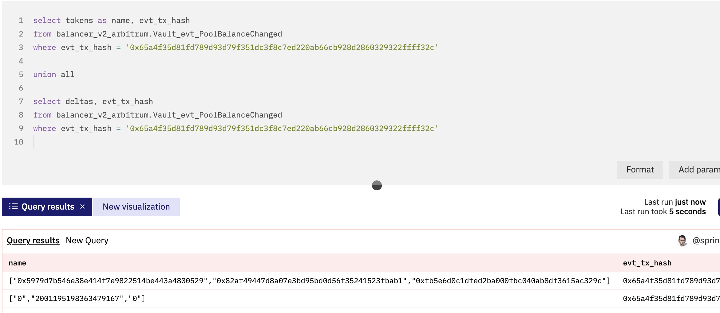Viewport: 720px width, 313px height.
Task: Click the round editor resize handle
Action: 377,185
